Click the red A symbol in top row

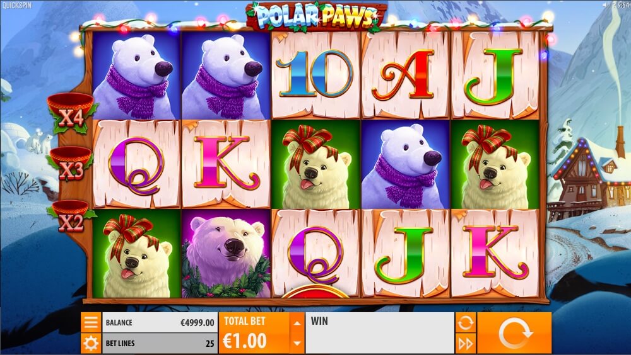(x=405, y=75)
